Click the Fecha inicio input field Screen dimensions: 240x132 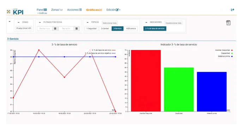pos(44,29)
